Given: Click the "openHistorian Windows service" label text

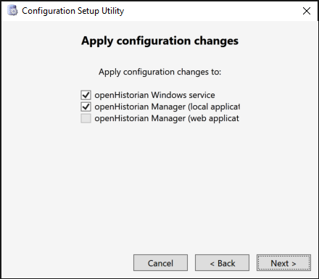Looking at the screenshot, I should [154, 95].
